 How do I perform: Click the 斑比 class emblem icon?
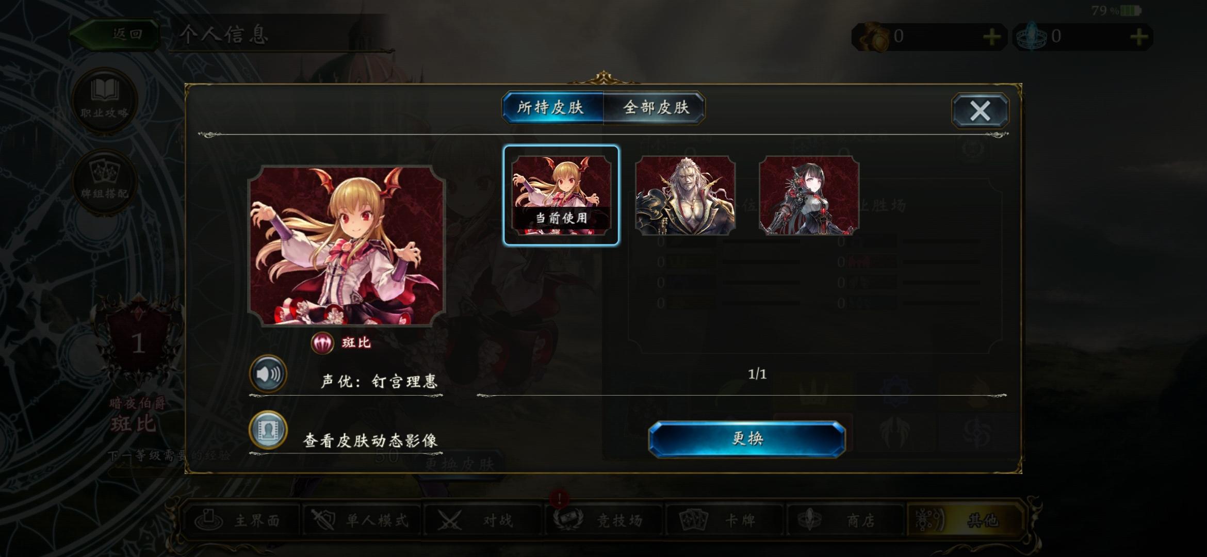(322, 342)
